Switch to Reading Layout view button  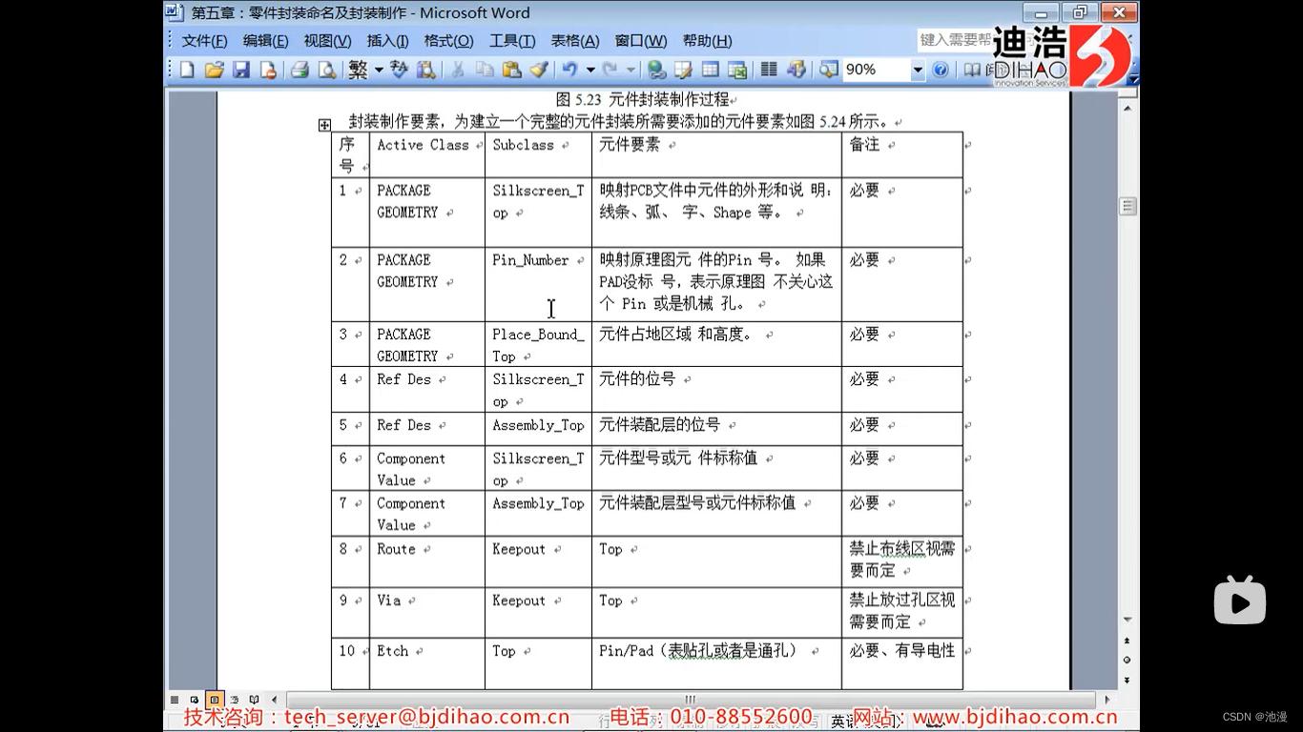click(x=255, y=700)
